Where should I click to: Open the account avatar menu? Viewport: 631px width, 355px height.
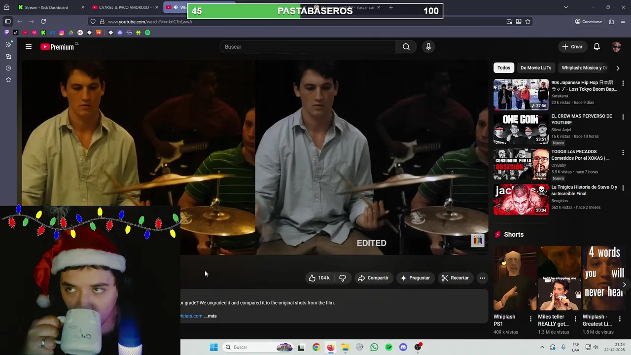tap(616, 47)
